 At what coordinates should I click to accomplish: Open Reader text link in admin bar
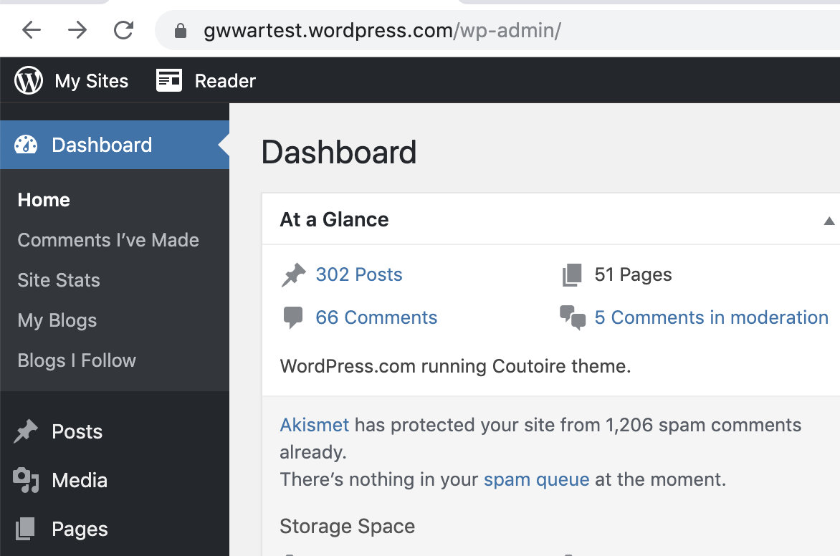click(x=225, y=81)
